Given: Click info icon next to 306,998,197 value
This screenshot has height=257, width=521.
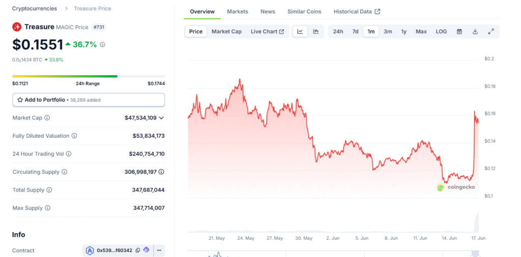Looking at the screenshot, I should pos(161,172).
